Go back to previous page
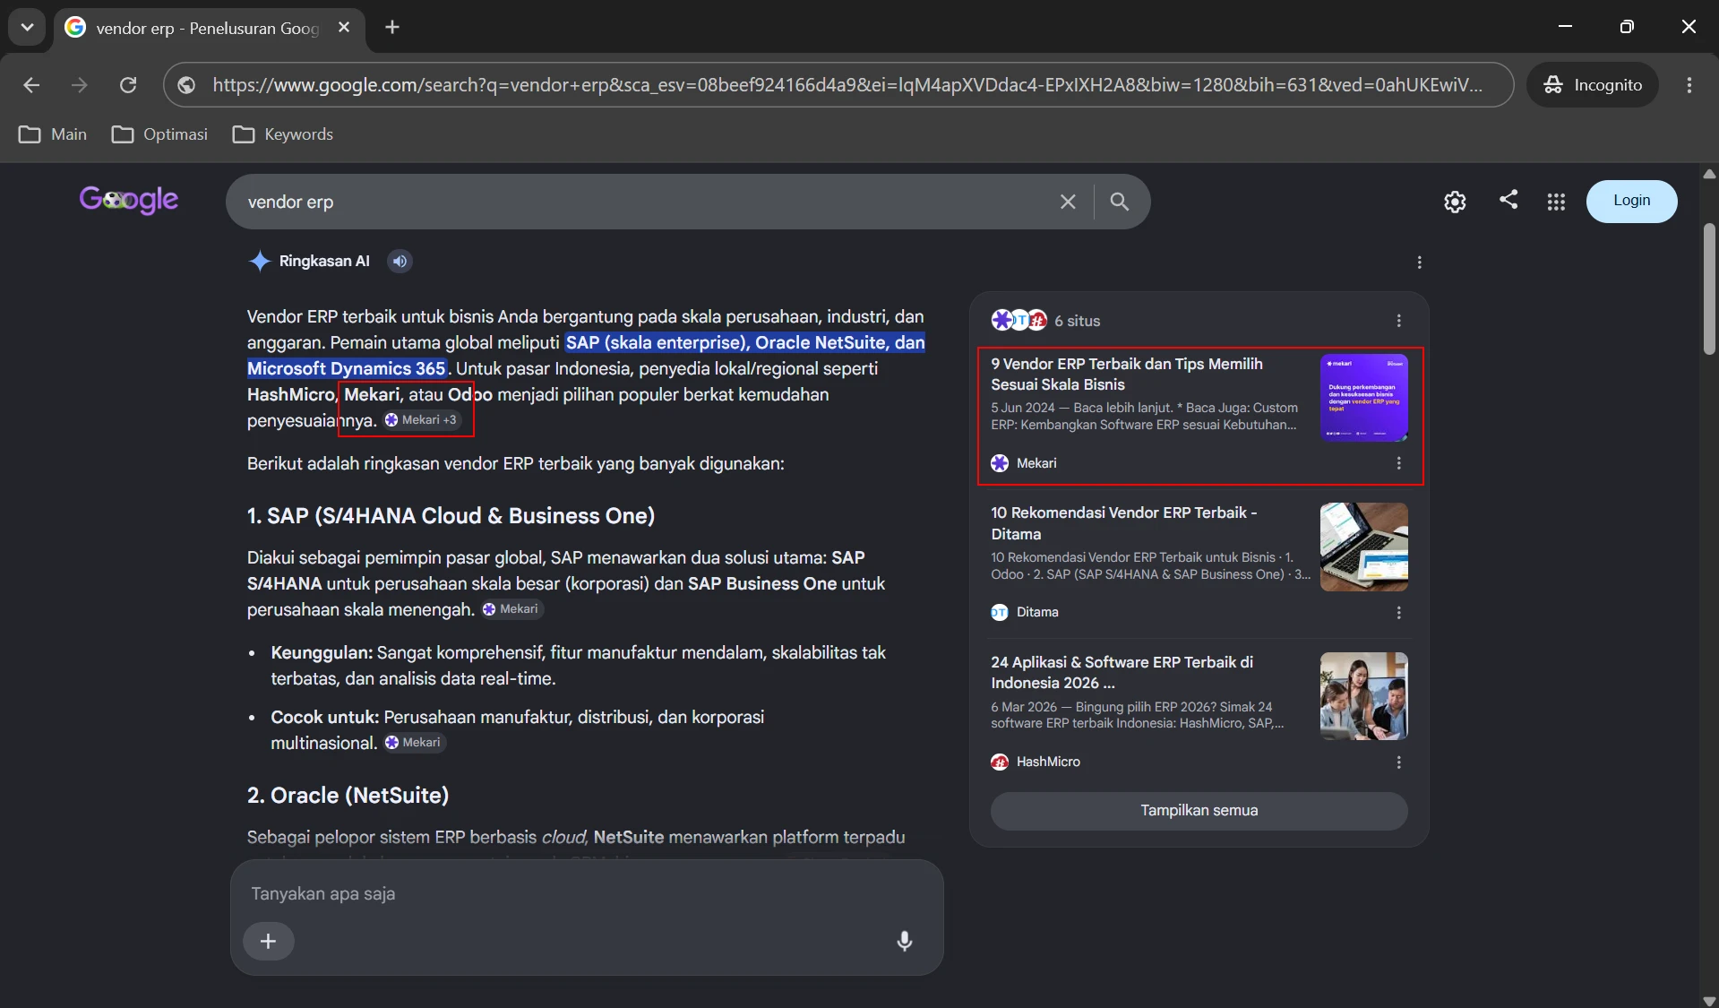Viewport: 1719px width, 1008px height. coord(31,85)
